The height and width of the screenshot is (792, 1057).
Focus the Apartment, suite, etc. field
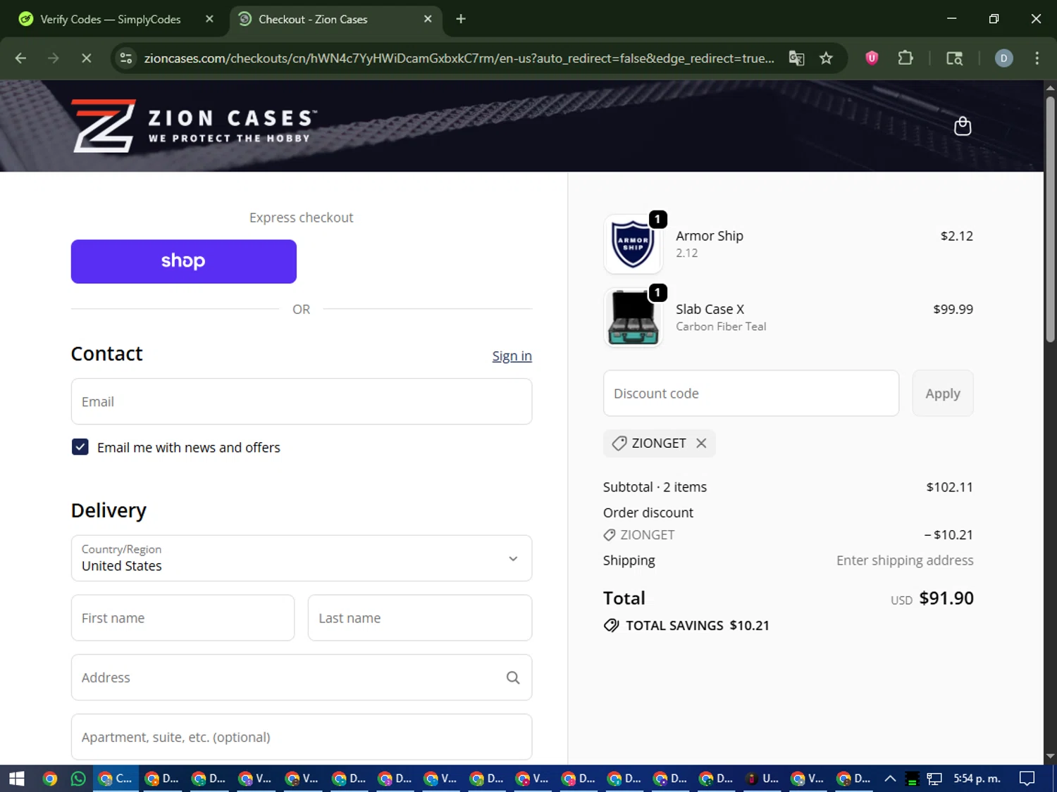click(302, 737)
